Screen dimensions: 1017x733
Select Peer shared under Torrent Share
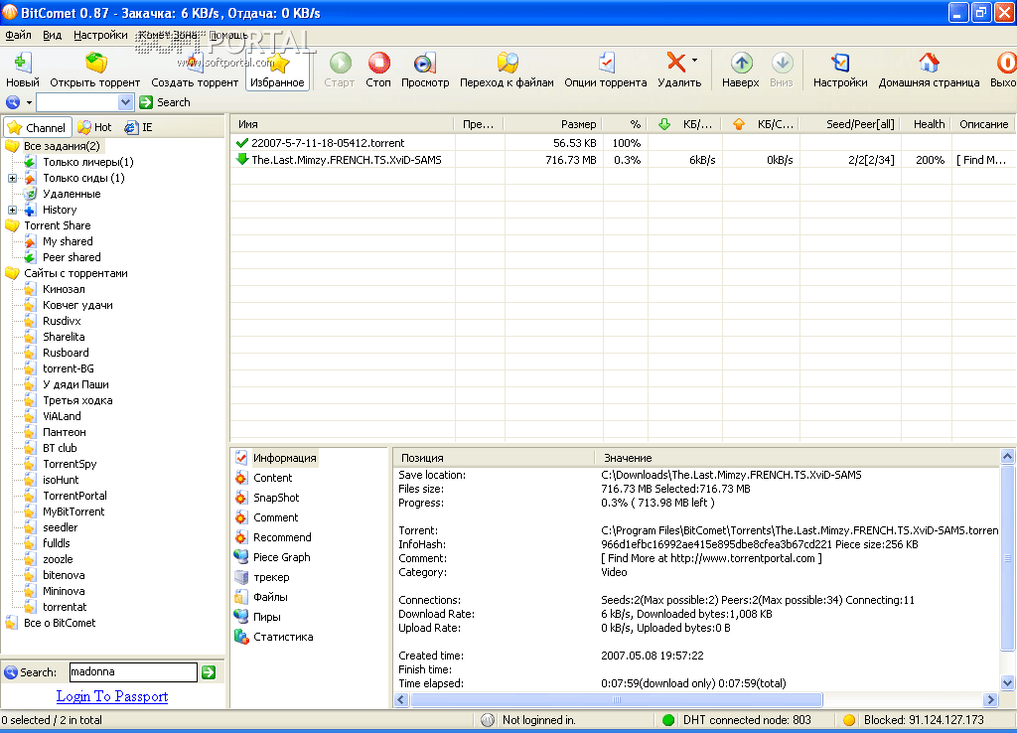72,257
